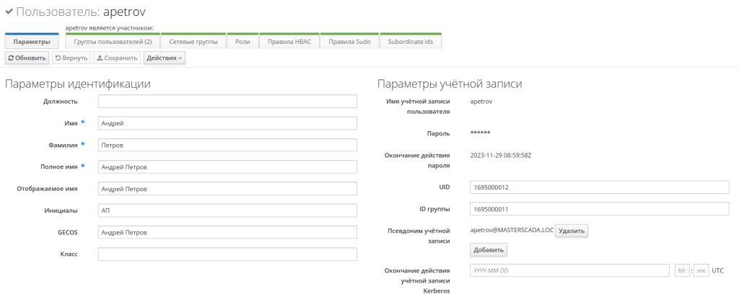Open the Сетевые группы tab

(193, 42)
